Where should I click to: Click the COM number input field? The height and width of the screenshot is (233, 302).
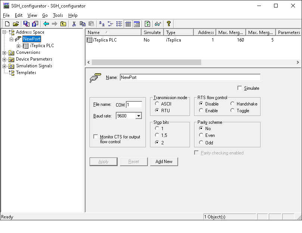coord(134,105)
